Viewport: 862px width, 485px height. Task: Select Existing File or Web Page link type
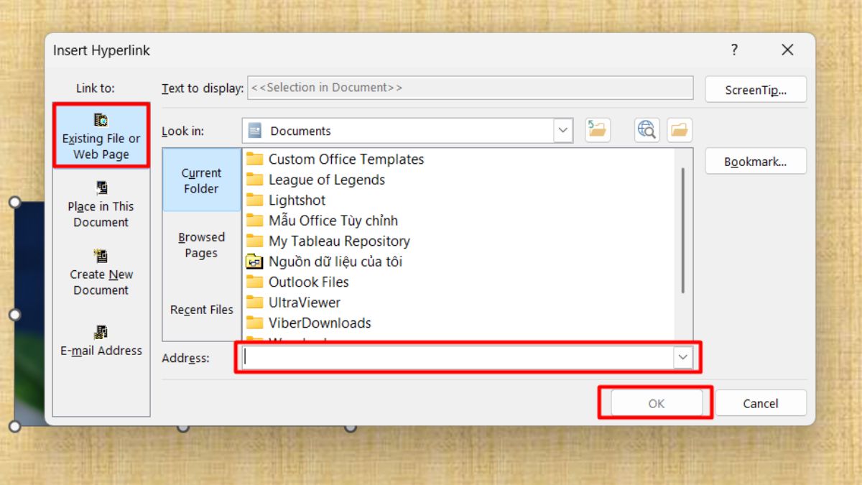(101, 135)
